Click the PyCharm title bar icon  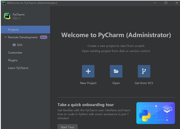pos(3,3)
